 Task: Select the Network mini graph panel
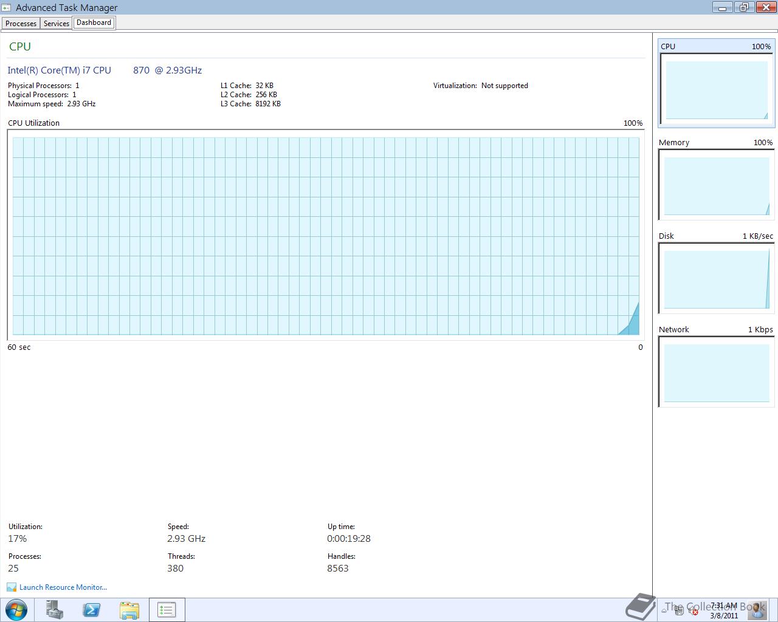(x=717, y=368)
